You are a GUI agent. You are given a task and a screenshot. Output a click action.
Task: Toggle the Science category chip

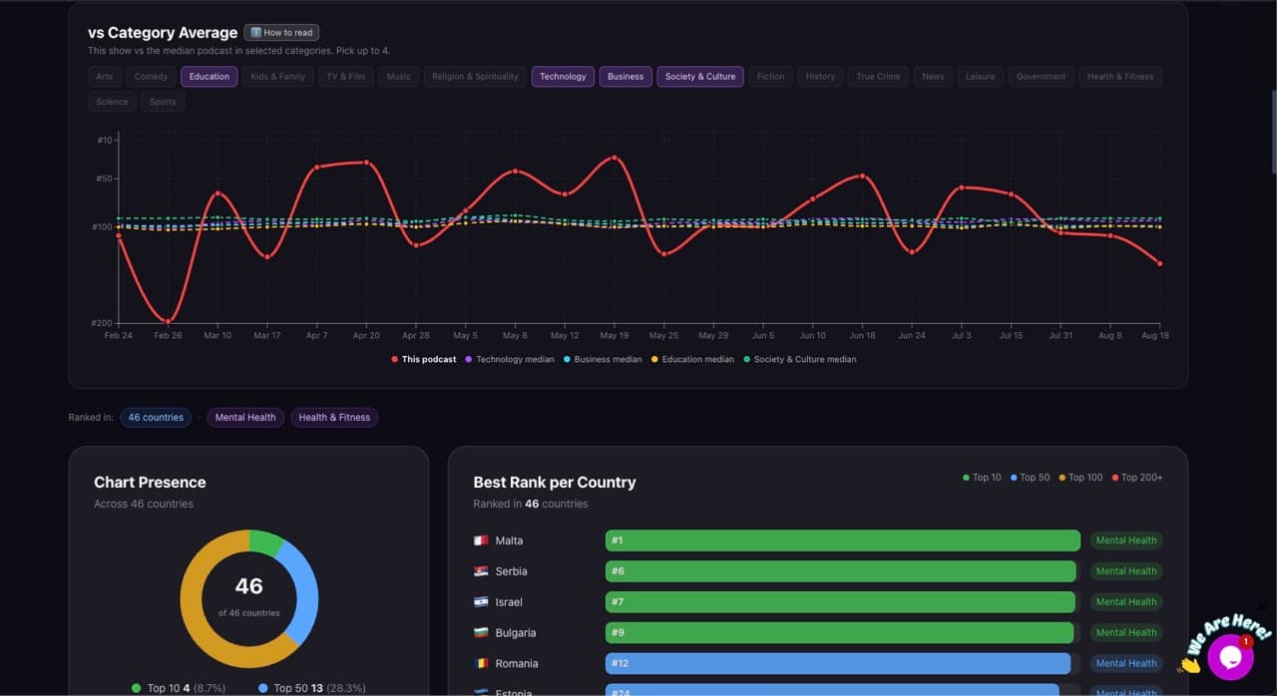(112, 102)
